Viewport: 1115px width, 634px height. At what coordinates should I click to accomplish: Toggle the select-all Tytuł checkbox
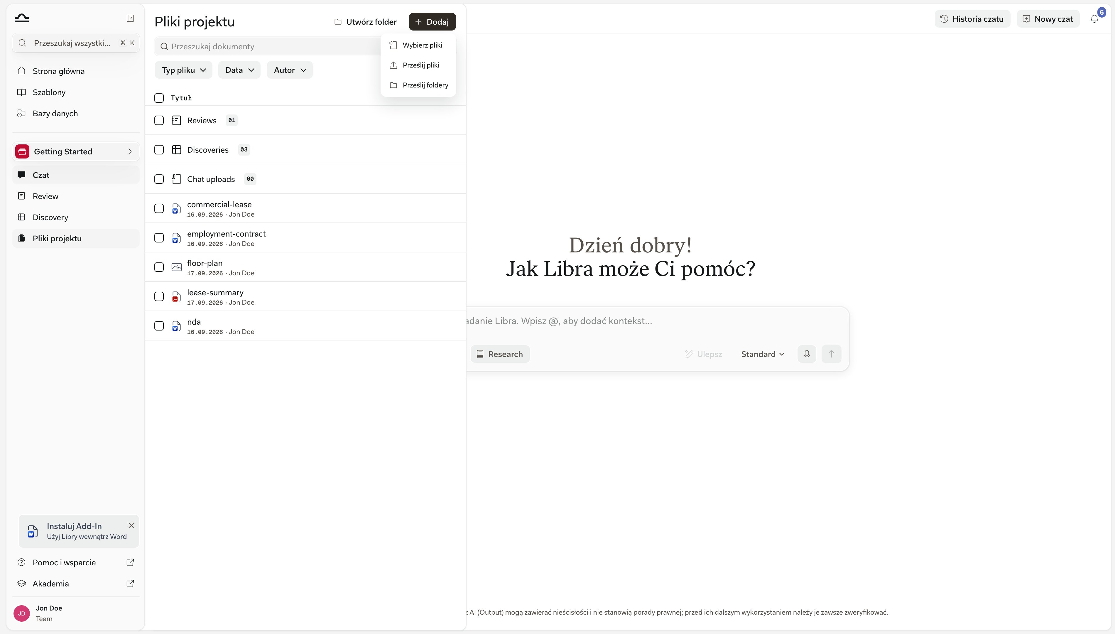pyautogui.click(x=159, y=98)
